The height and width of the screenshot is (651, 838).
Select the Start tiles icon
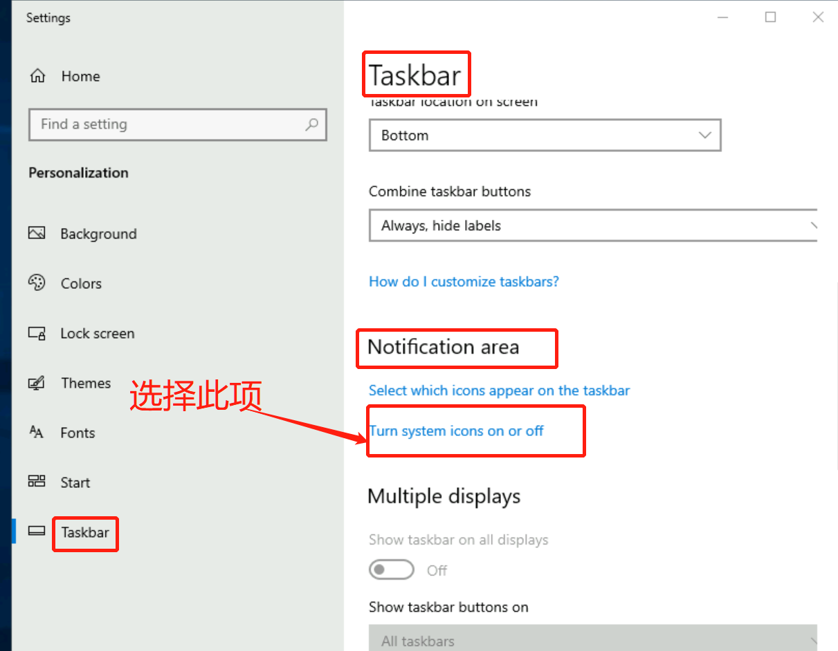[x=37, y=482]
